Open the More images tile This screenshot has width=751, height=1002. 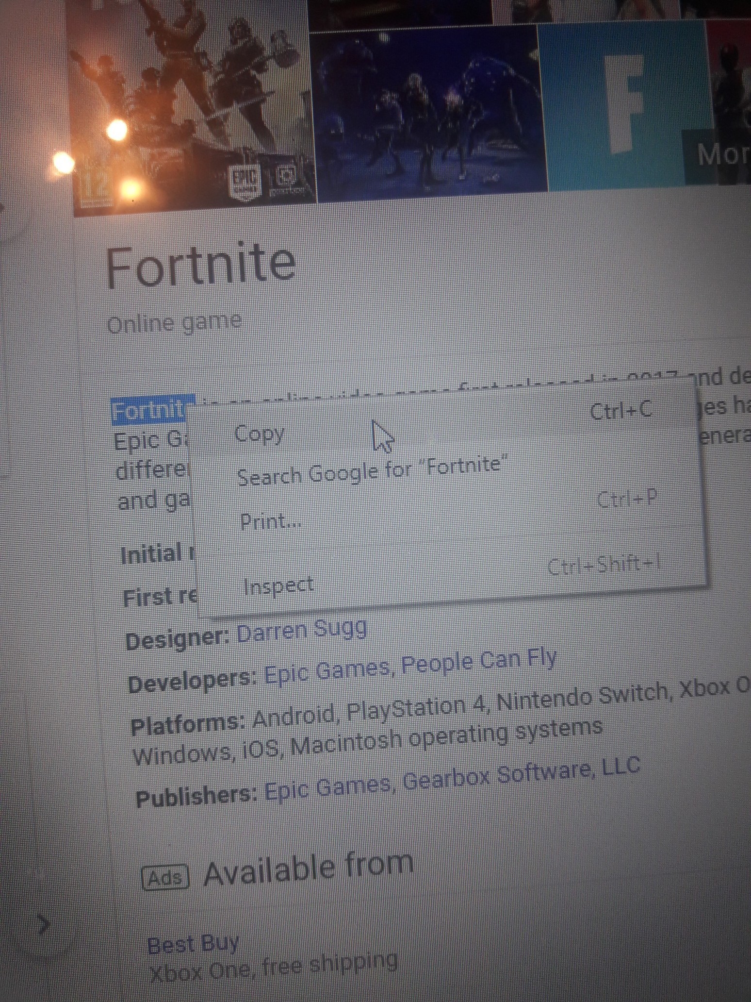pos(718,156)
